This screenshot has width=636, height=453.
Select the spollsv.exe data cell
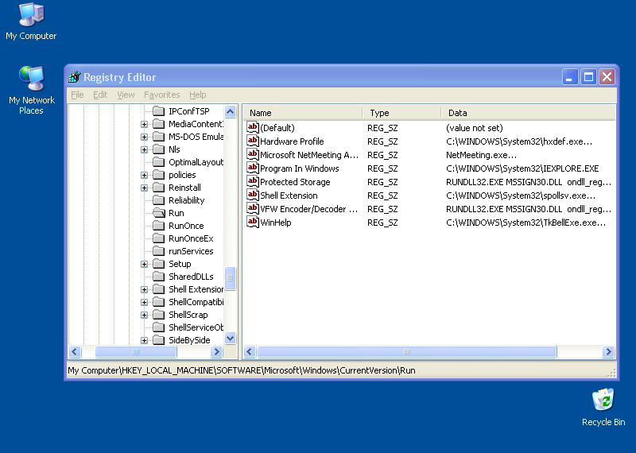tap(521, 196)
